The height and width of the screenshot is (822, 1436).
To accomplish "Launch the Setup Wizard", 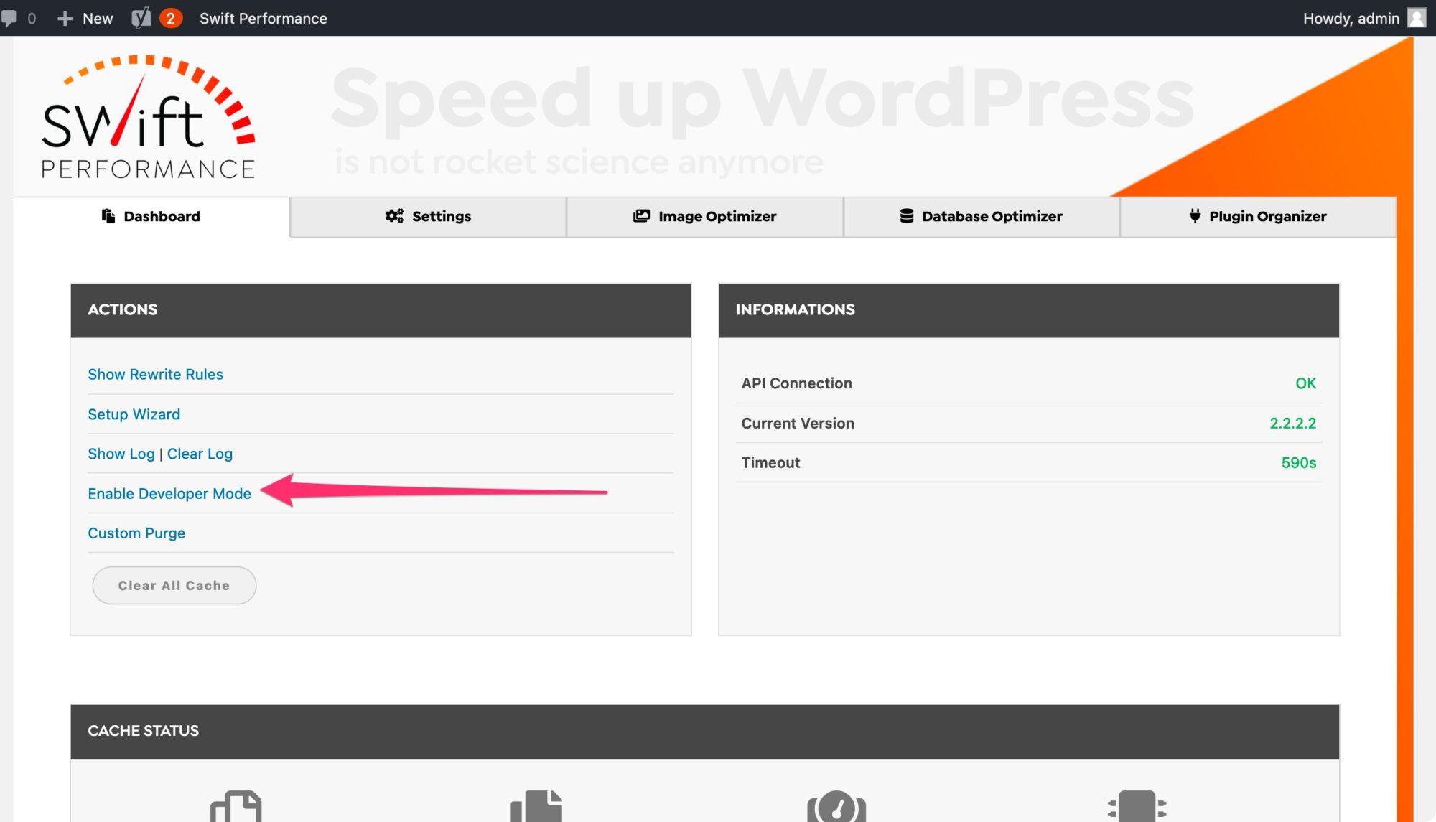I will coord(134,414).
